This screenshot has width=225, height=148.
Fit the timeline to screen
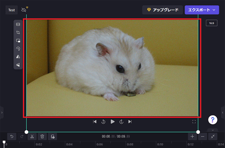(x=213, y=137)
